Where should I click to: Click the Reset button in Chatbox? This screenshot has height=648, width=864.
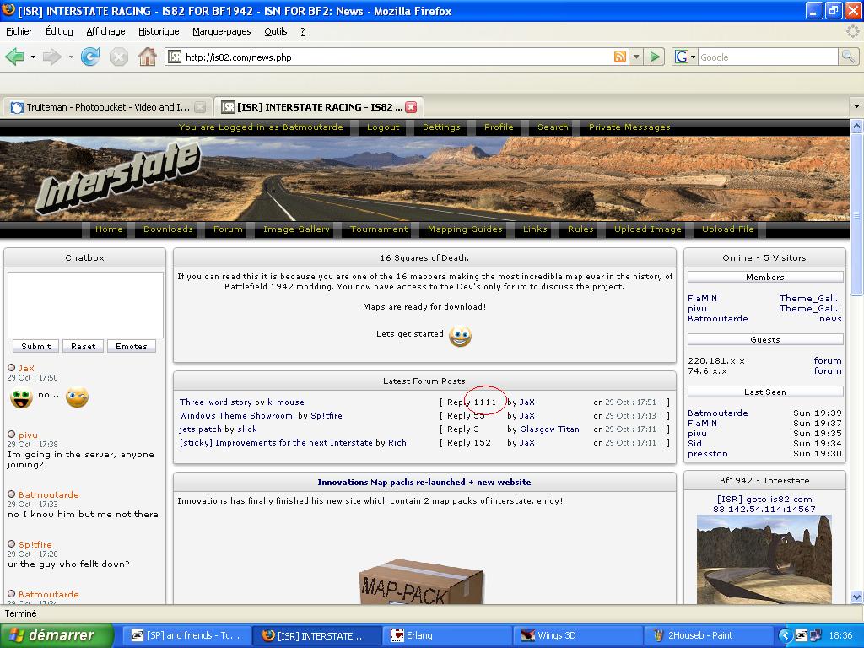(84, 346)
